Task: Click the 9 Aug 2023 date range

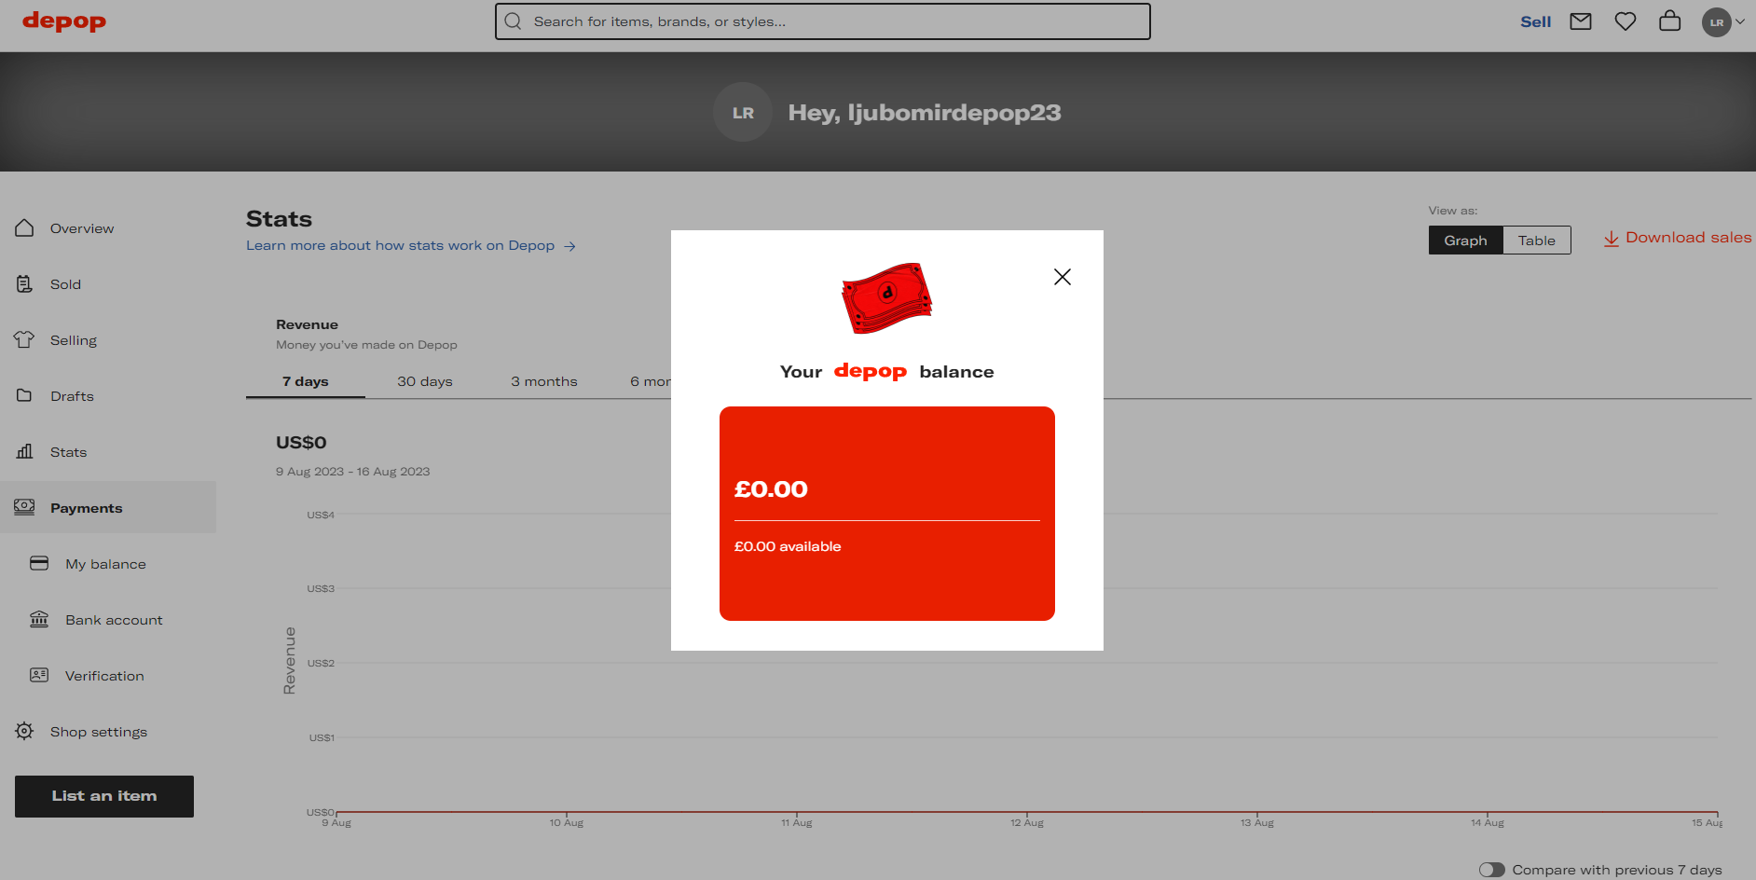Action: [x=352, y=472]
